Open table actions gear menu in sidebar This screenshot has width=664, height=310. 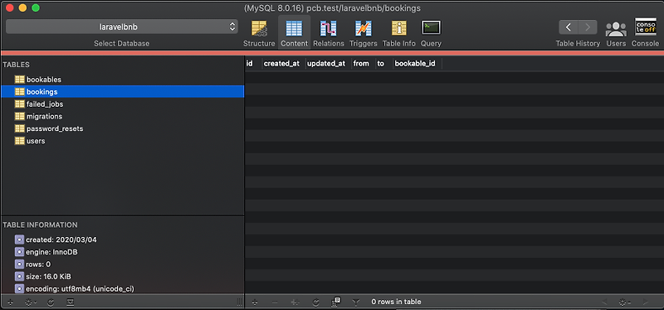pyautogui.click(x=32, y=303)
